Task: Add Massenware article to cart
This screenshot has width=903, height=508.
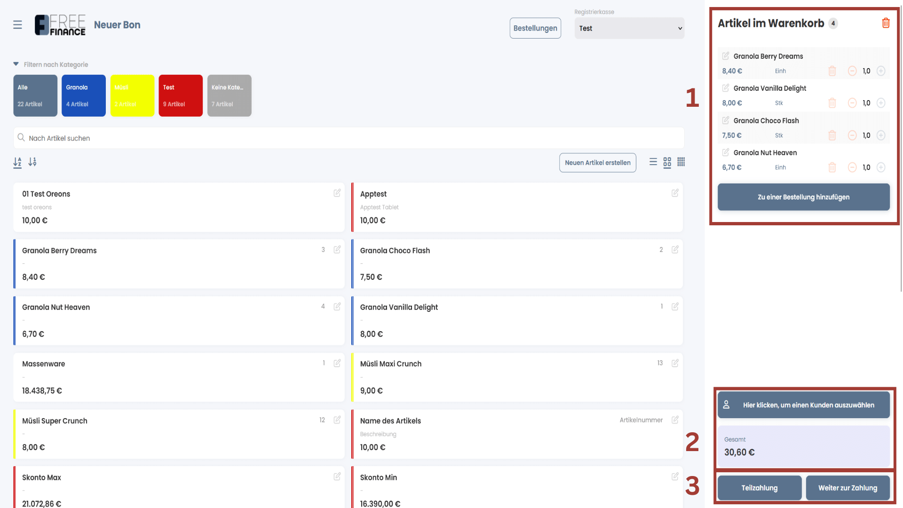Action: coord(179,377)
